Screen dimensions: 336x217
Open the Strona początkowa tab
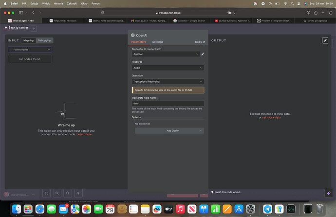[315, 21]
